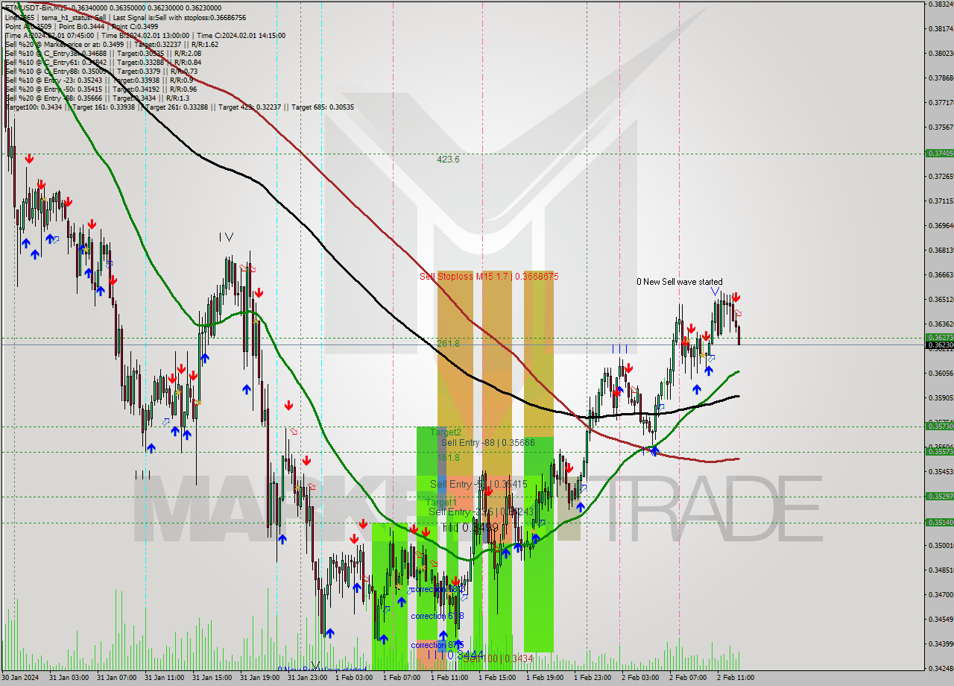This screenshot has width=954, height=686.
Task: Click the 0.36056 price axis label
Action: [941, 374]
